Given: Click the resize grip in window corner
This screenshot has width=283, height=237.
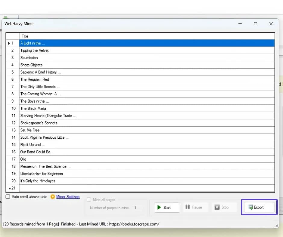Looking at the screenshot, I should (276, 226).
